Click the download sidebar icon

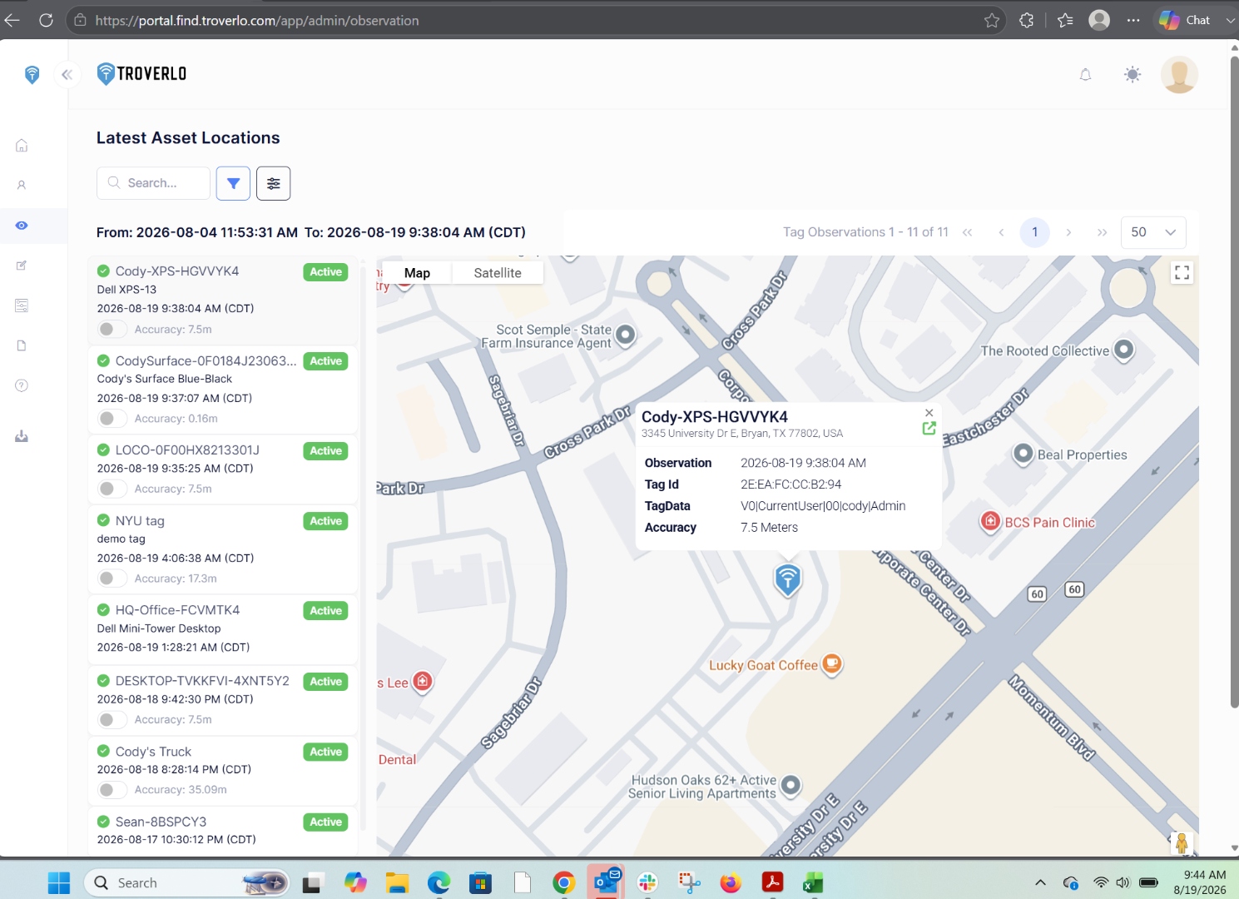tap(22, 436)
